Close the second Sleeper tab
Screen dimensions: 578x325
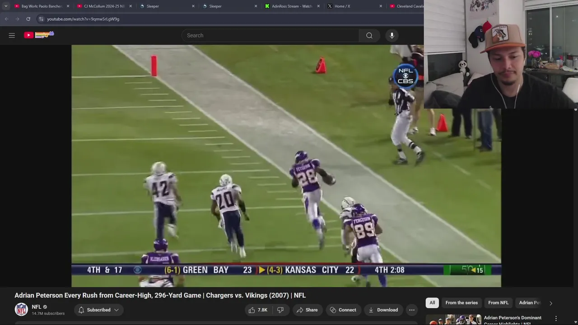(256, 6)
